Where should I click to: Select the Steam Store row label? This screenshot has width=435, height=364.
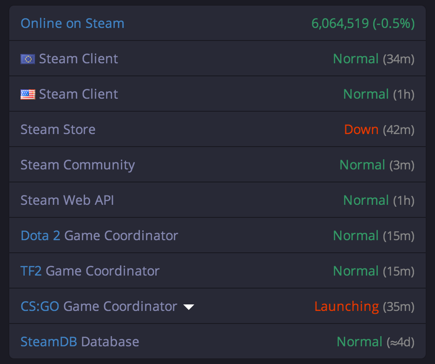click(58, 129)
